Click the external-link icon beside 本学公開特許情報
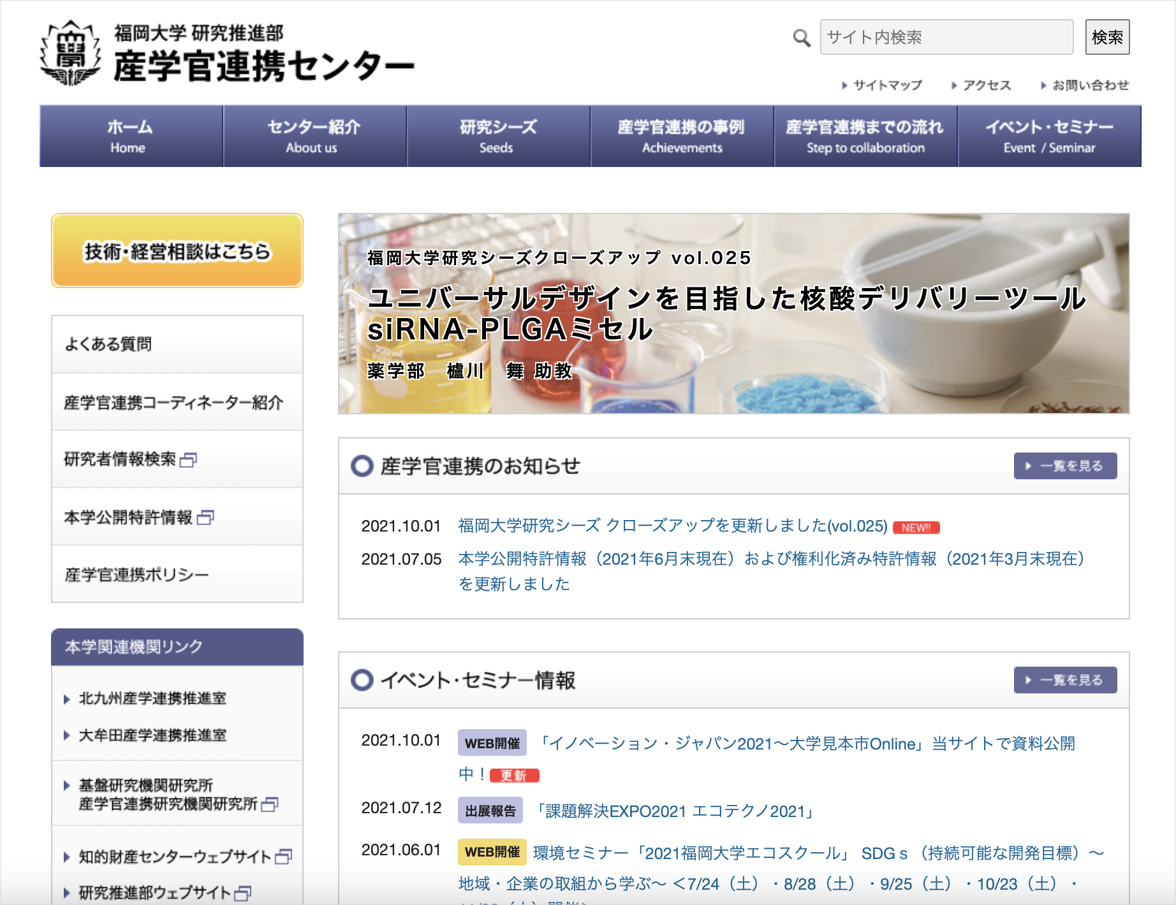Viewport: 1176px width, 905px height. [x=206, y=518]
